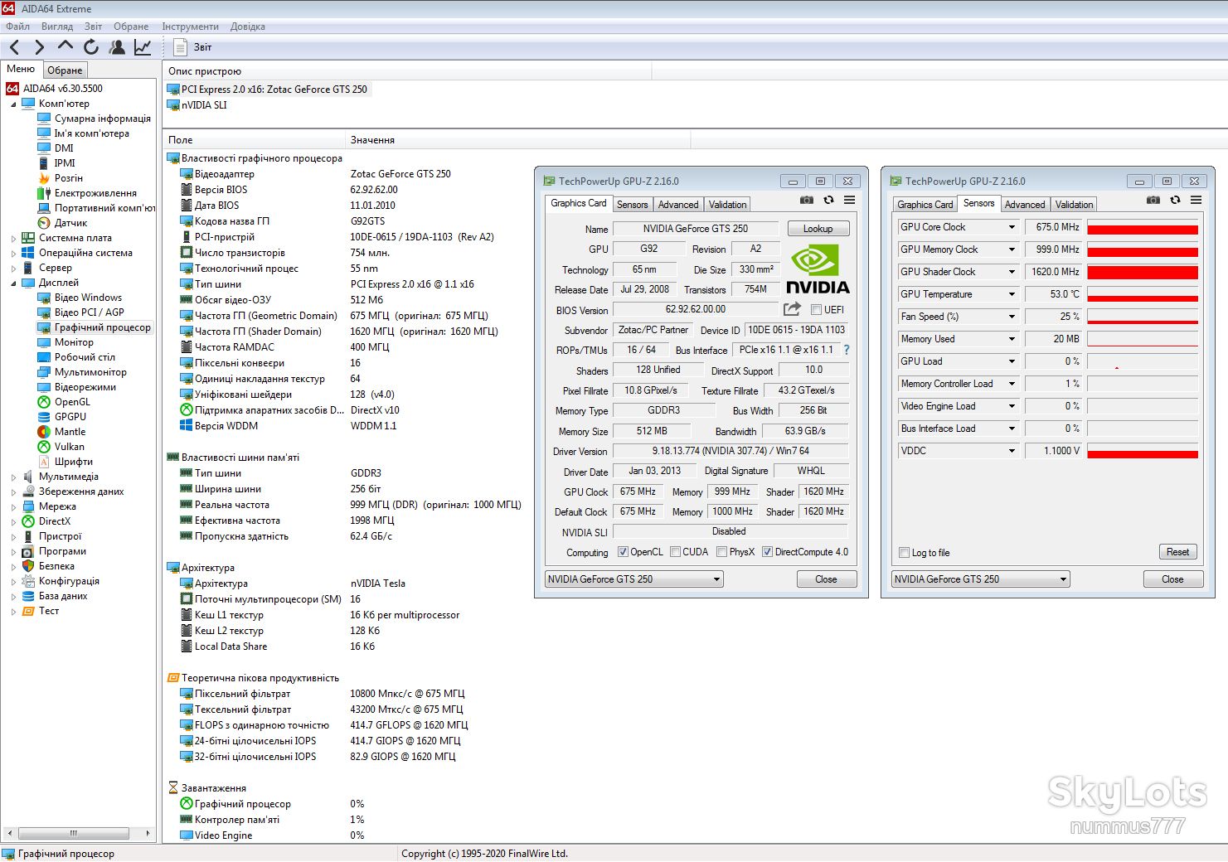Viewport: 1228px width, 862px height.
Task: Enable Log to file checkbox
Action: (x=905, y=553)
